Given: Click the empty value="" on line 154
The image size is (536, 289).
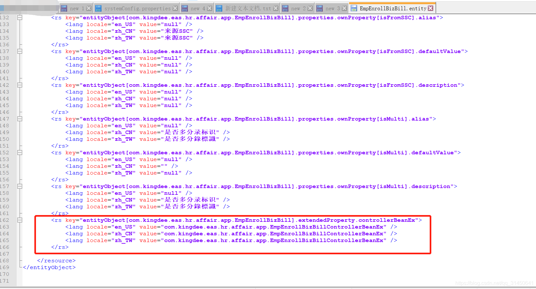Looking at the screenshot, I should tap(153, 166).
